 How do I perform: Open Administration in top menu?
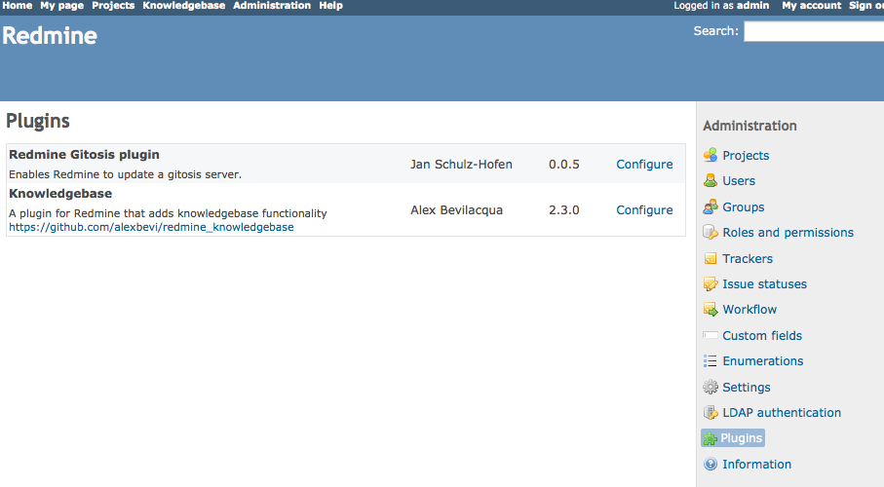272,6
